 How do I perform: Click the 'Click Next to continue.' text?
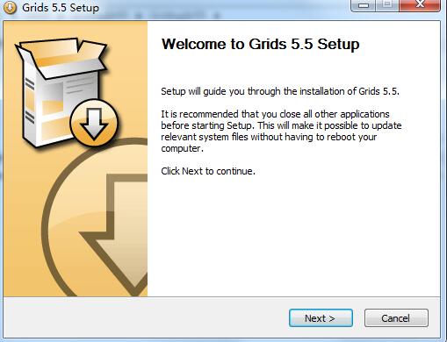[x=208, y=171]
